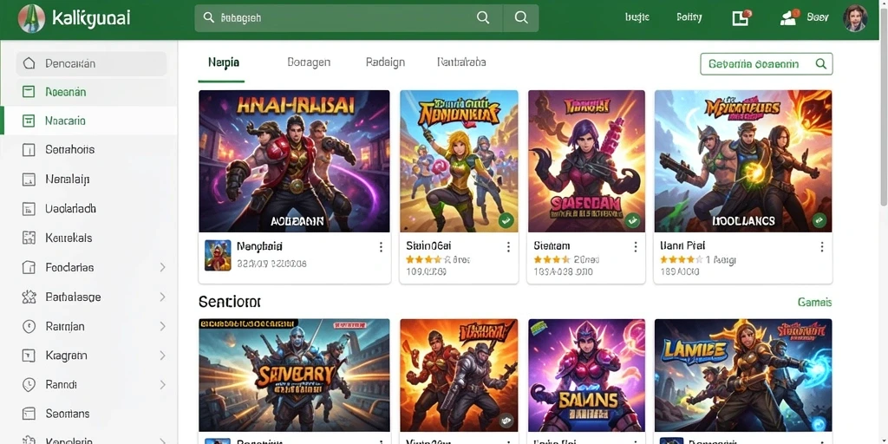The height and width of the screenshot is (444, 888).
Task: Click the Kalikguaai logo icon
Action: pyautogui.click(x=31, y=18)
